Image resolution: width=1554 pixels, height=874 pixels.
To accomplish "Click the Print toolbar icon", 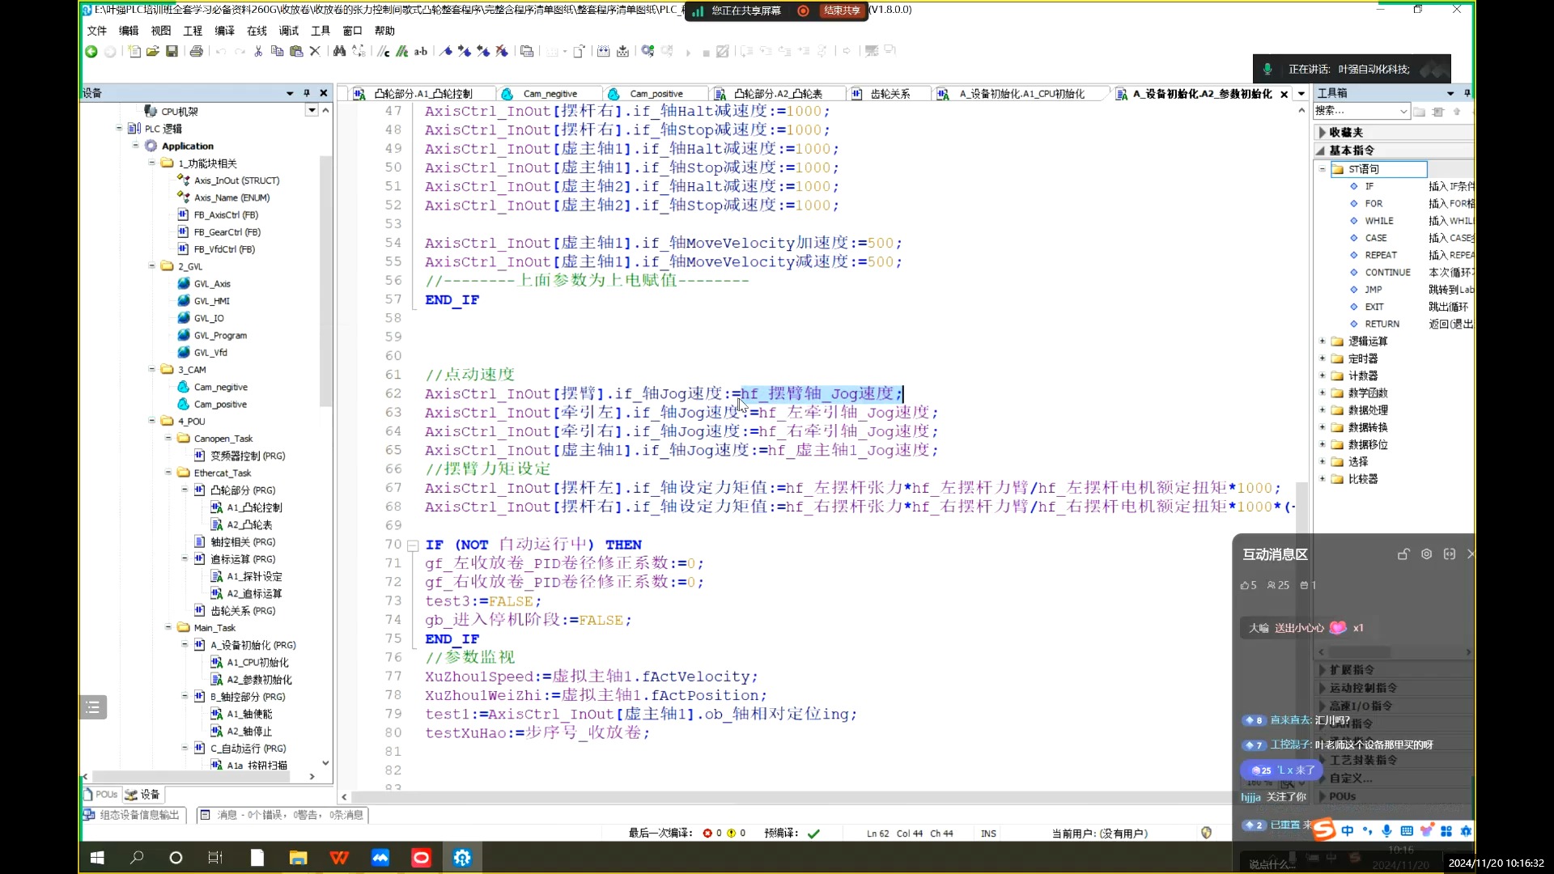I will 196,51.
